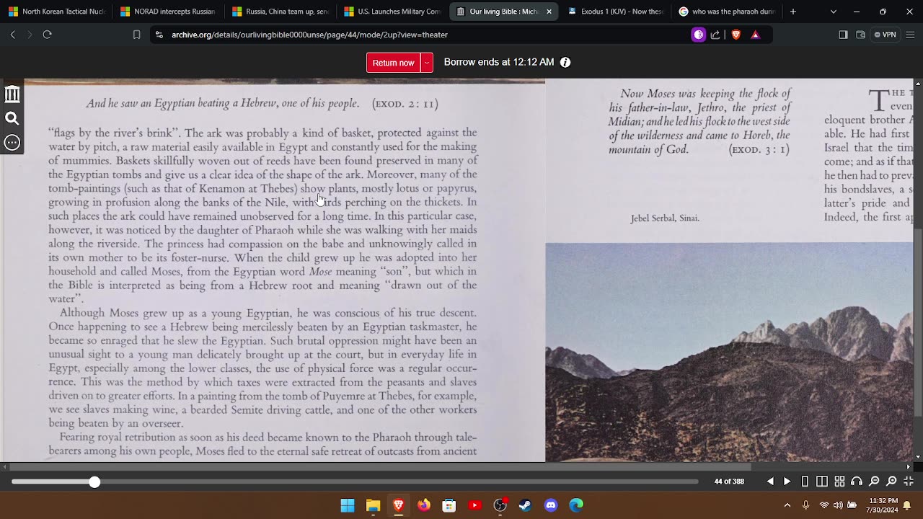Open the more options ellipsis in sidebar

click(x=12, y=142)
